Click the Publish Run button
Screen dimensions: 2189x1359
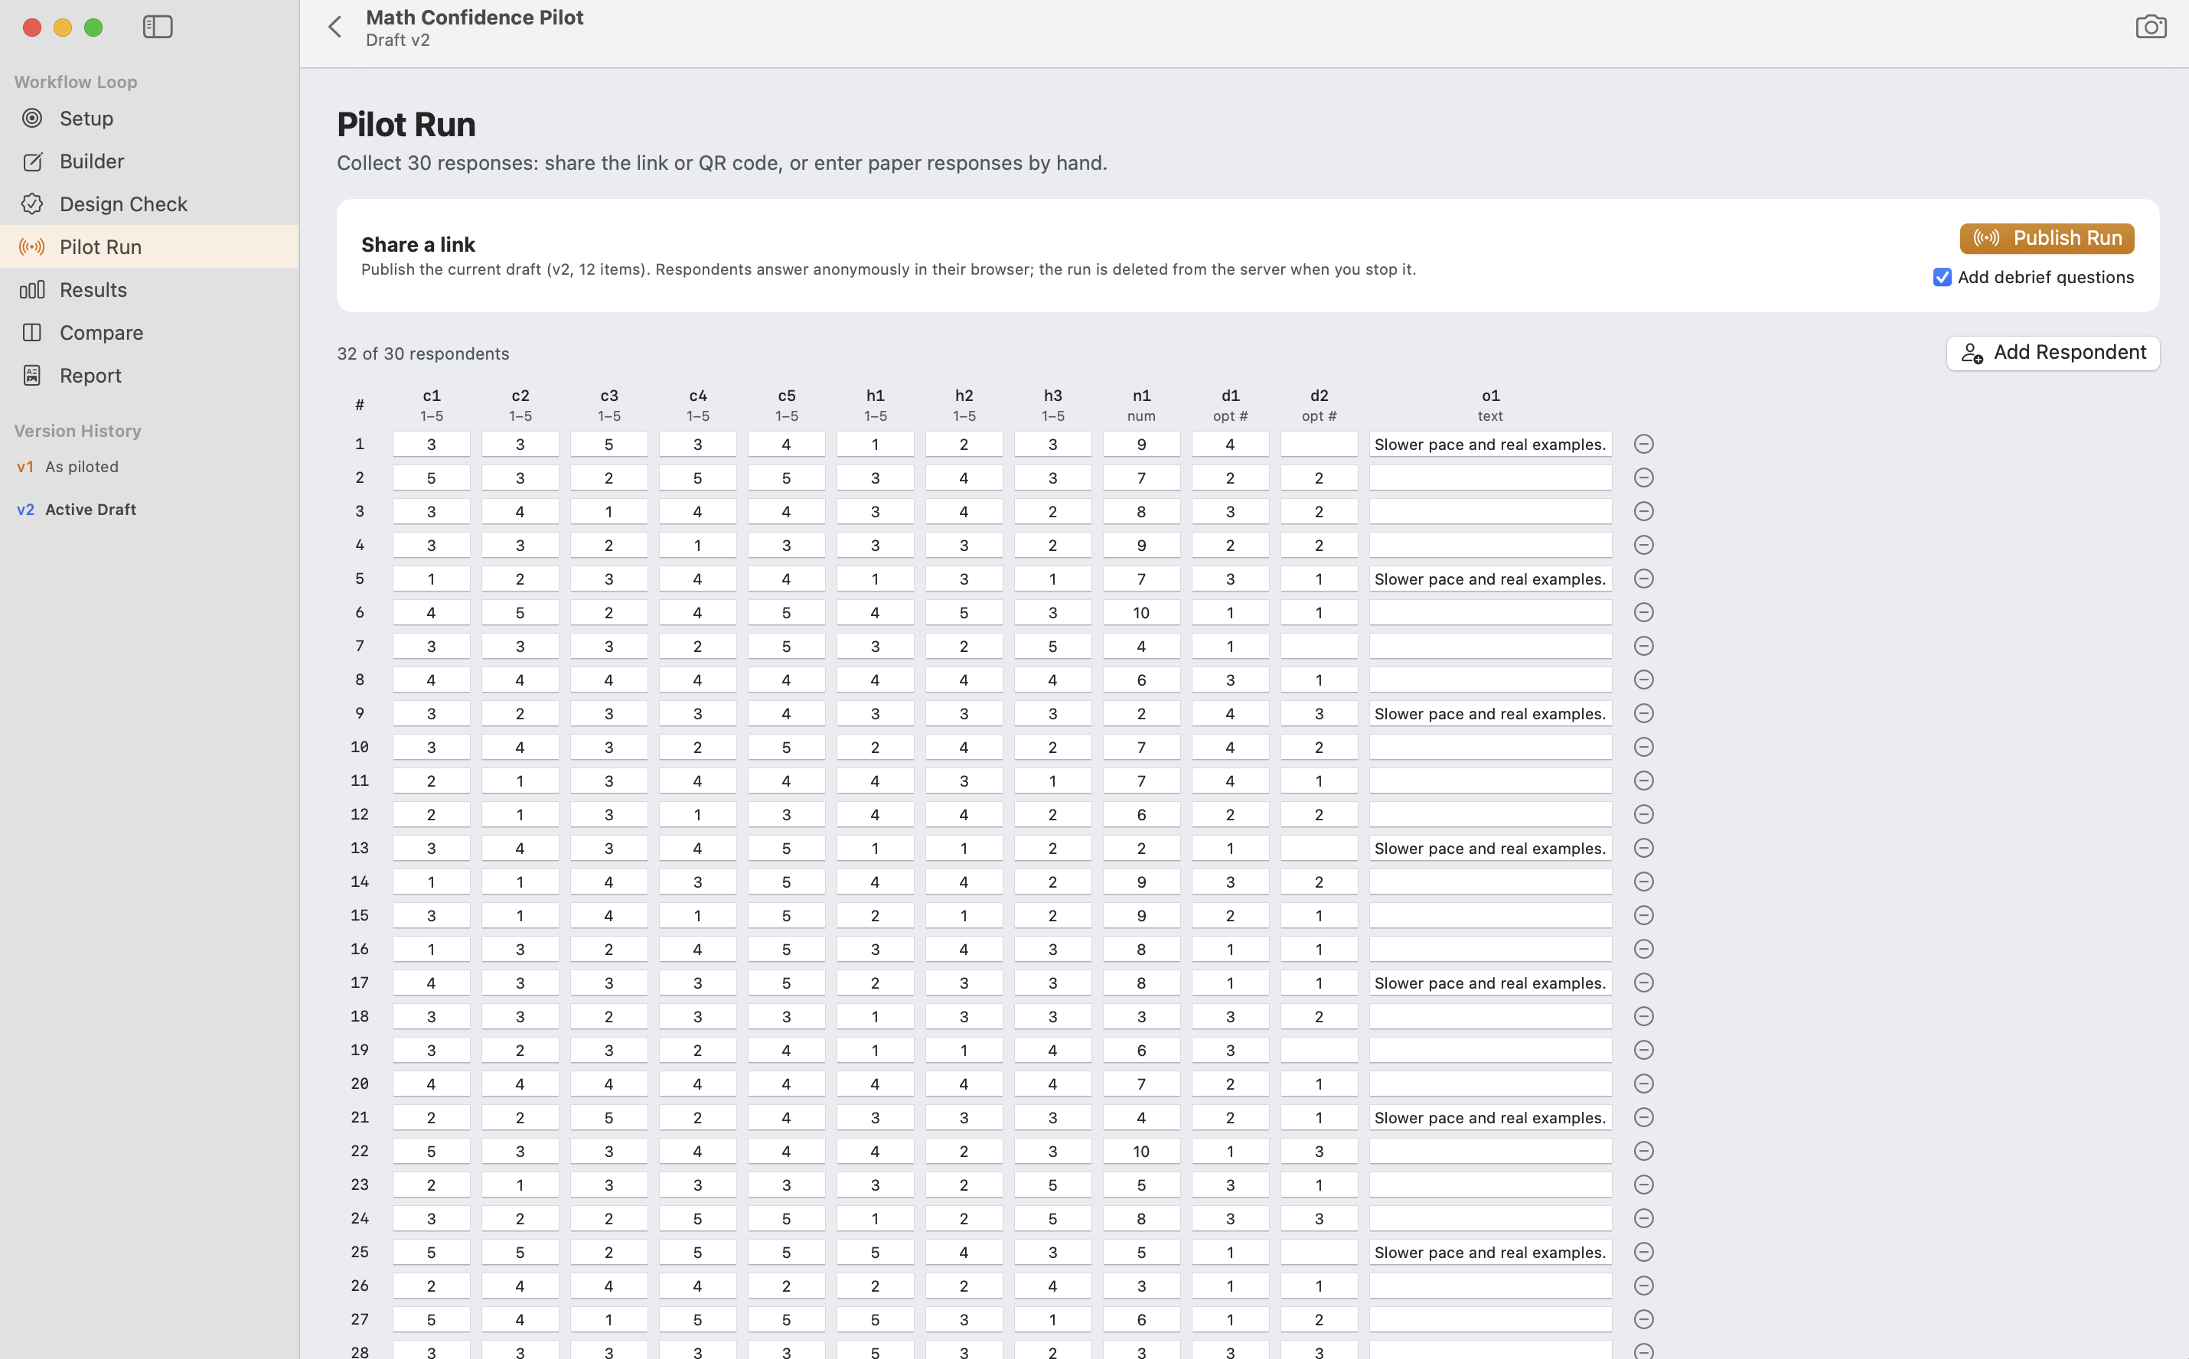[x=2047, y=238]
